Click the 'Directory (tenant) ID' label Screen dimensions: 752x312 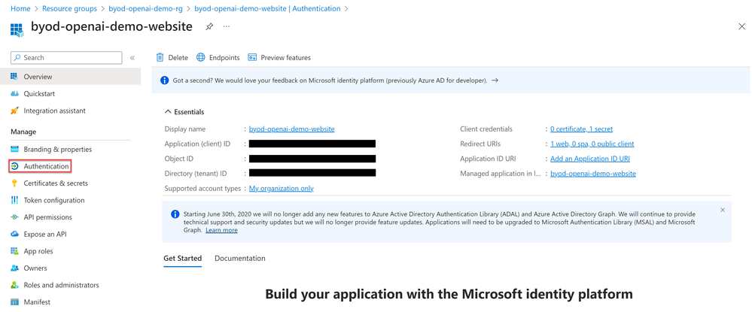(196, 174)
